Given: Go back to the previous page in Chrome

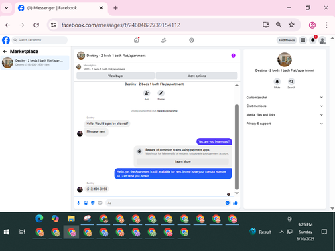Looking at the screenshot, I should click(x=7, y=25).
